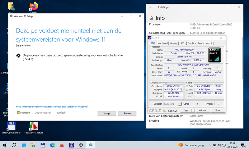Screen dimensions: 249x149
Task: Open the Bench tab in CPU-Z
Action: tap(201, 43)
